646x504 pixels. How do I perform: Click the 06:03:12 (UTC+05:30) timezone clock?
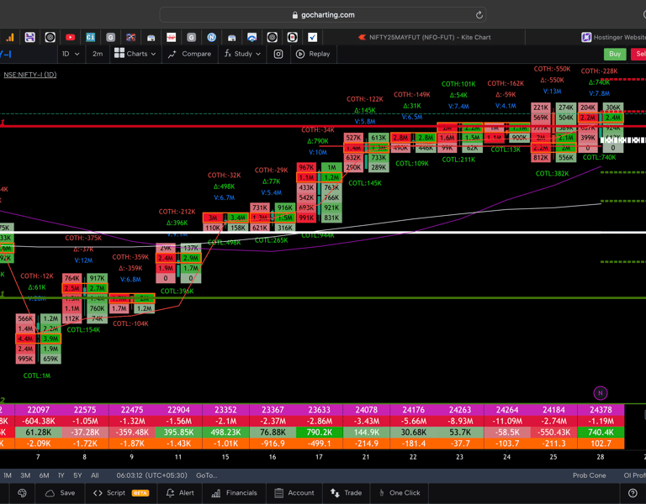(151, 475)
